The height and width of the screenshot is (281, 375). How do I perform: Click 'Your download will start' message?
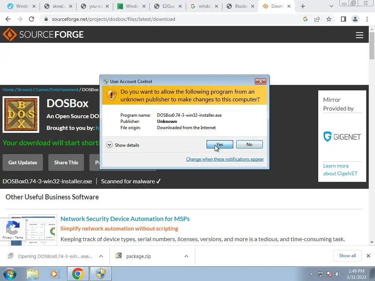click(x=51, y=143)
